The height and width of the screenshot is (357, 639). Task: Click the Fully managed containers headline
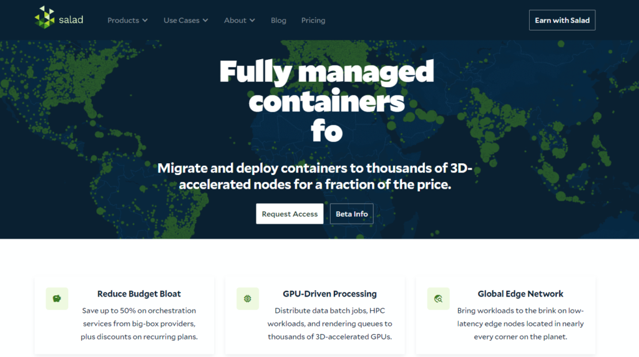click(x=326, y=101)
